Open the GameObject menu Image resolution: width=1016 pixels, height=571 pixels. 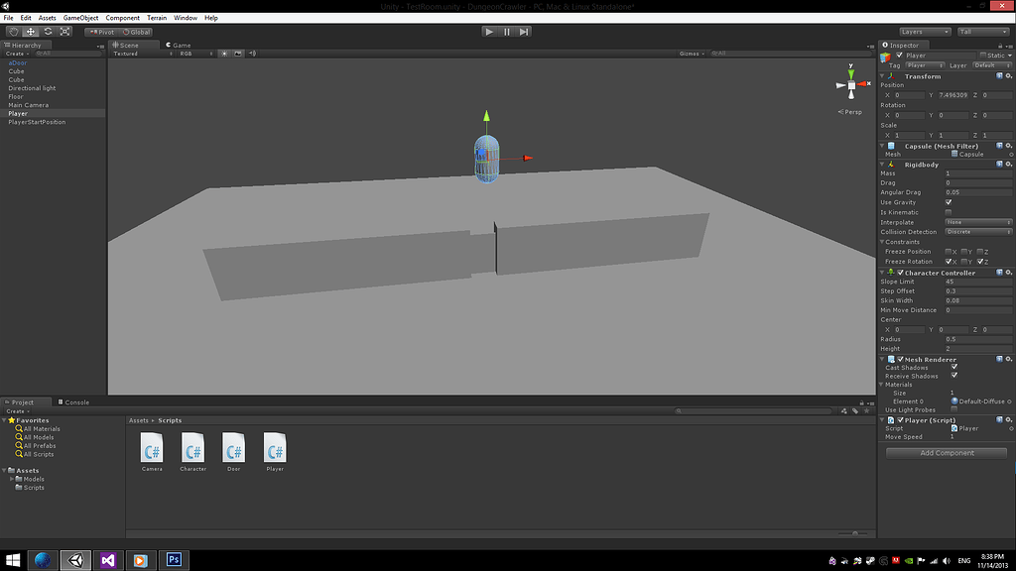pos(78,17)
